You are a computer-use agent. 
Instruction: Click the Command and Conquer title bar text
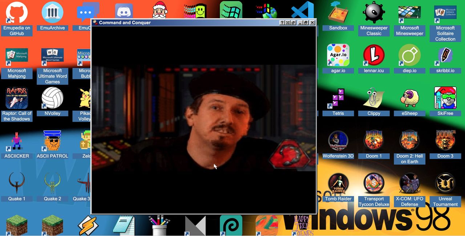(x=125, y=23)
